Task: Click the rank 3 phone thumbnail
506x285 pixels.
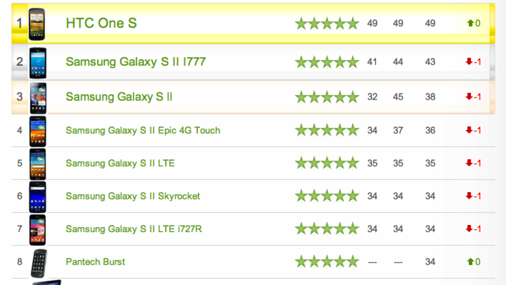Action: (38, 98)
